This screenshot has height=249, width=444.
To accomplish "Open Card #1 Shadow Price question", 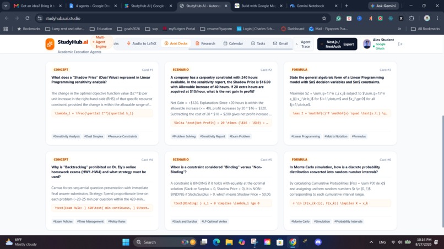I will click(101, 80).
